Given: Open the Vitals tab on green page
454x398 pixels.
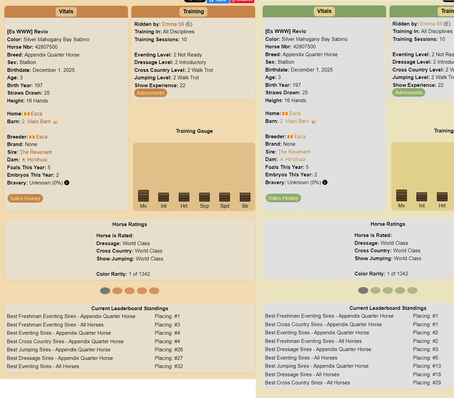Looking at the screenshot, I should click(x=324, y=11).
